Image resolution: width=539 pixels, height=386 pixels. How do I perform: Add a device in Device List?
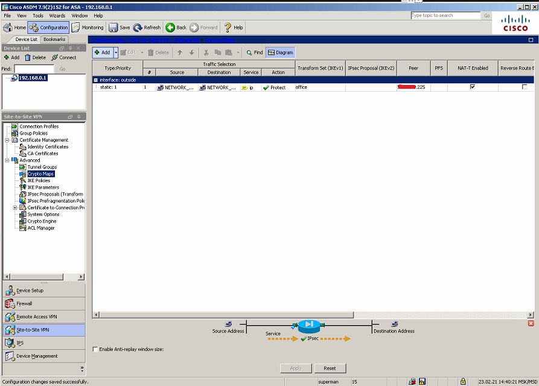click(x=11, y=57)
